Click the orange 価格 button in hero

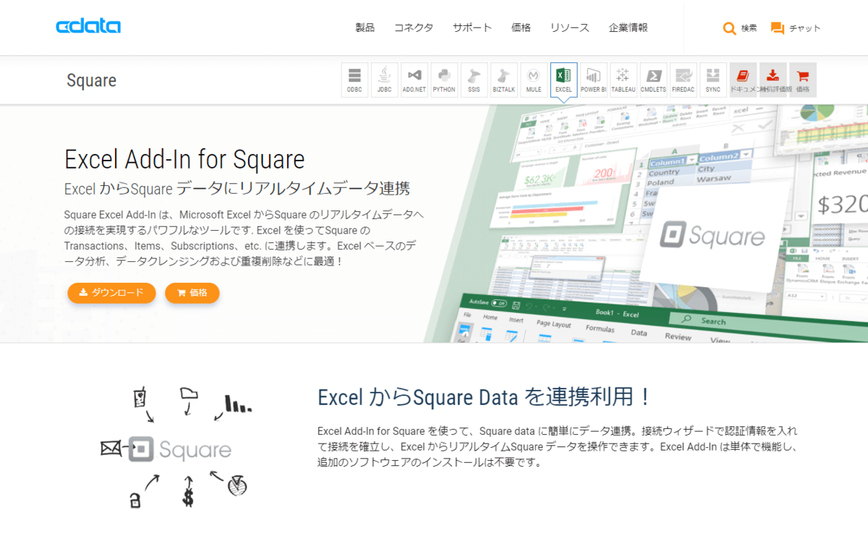coord(192,292)
